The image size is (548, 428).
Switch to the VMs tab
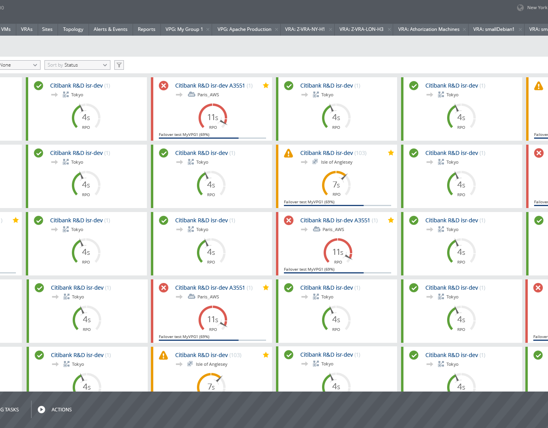tap(6, 29)
